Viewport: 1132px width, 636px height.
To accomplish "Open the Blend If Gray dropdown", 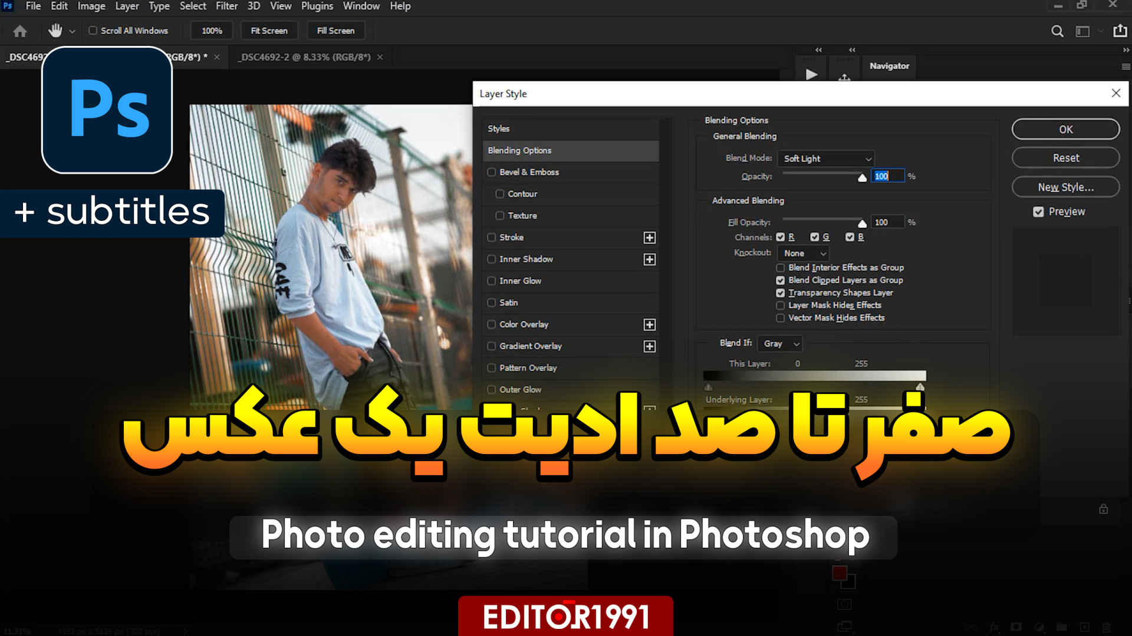I will pos(781,343).
